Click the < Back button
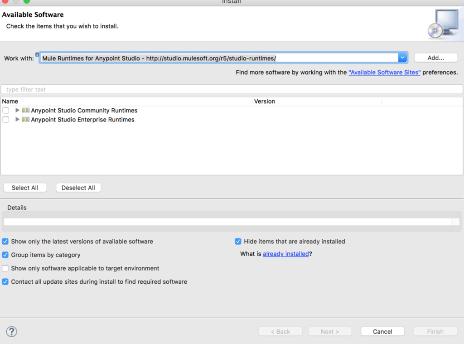Viewport: 464px width, 344px height. click(x=280, y=332)
